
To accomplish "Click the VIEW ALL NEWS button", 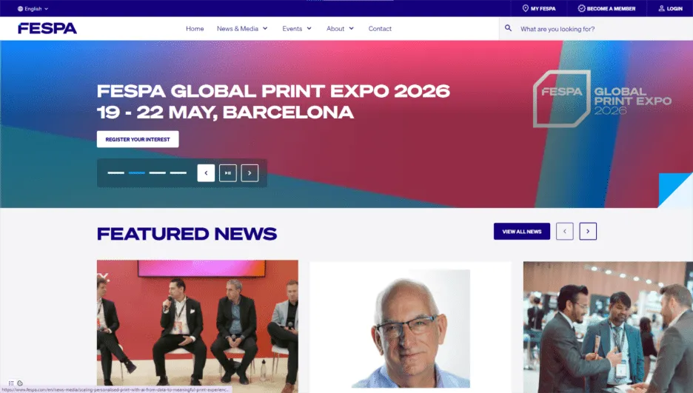I will click(522, 232).
